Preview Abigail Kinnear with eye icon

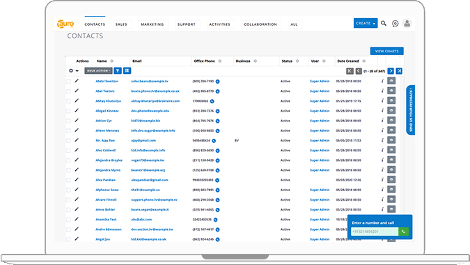click(391, 110)
